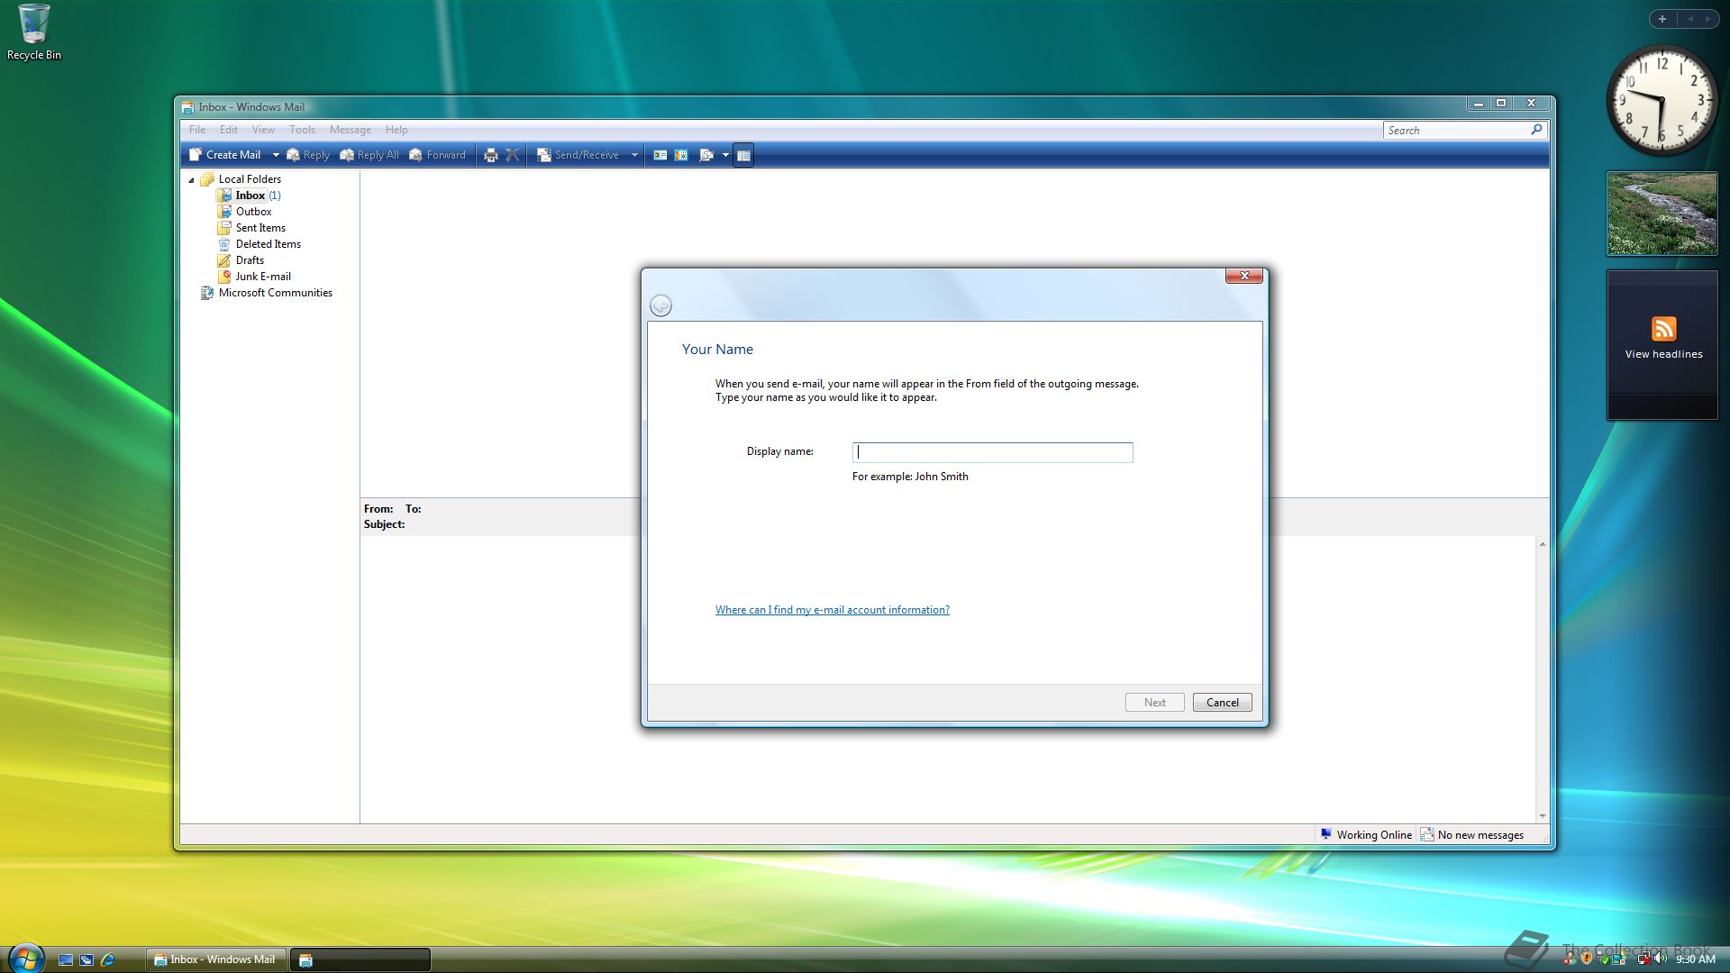
Task: Open Contacts via the address card icon
Action: coord(660,155)
